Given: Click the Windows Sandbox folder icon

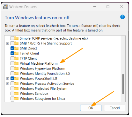Looking at the screenshot, I should point(16,94).
